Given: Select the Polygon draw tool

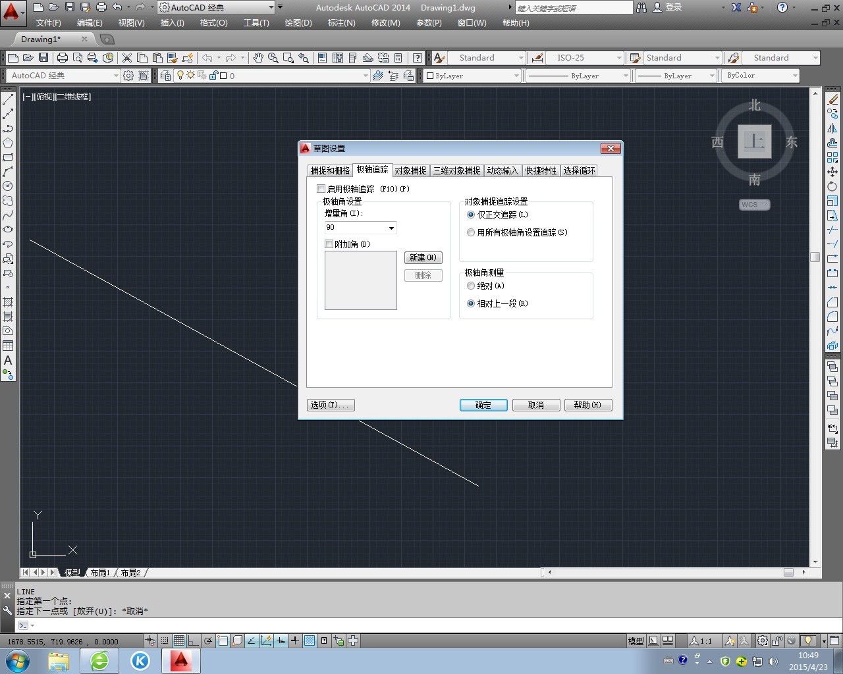Looking at the screenshot, I should click(8, 143).
